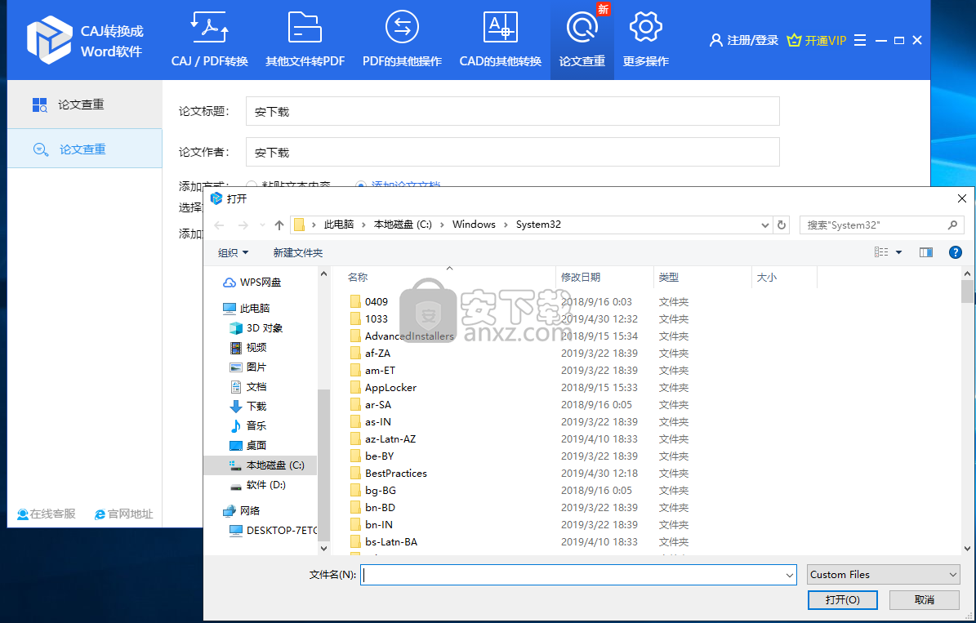Click the 注册/登录 user link

744,41
